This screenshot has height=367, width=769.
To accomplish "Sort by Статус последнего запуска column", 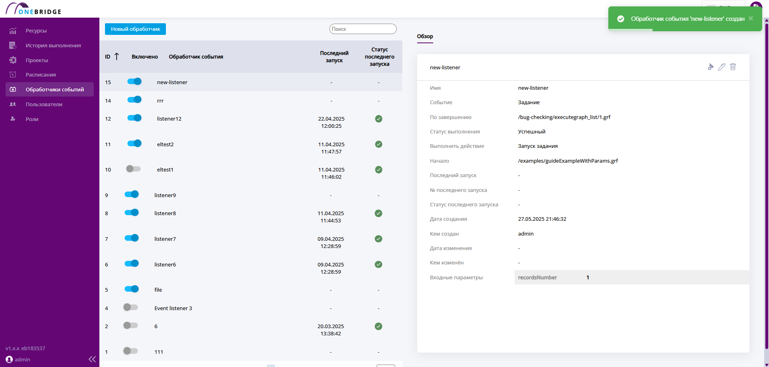I will [379, 56].
